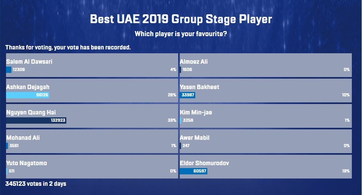The height and width of the screenshot is (195, 362).
Task: Click the Best UAE 2019 Group Stage Player heading
Action: tap(181, 19)
